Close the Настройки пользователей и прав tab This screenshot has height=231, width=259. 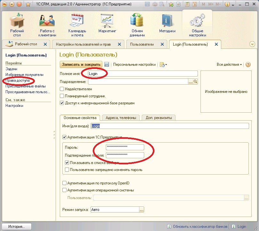(x=119, y=44)
